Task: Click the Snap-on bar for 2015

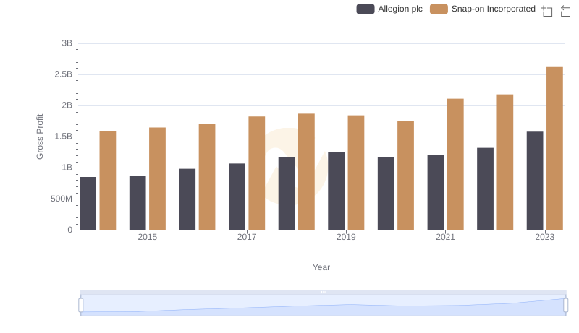Action: [157, 178]
